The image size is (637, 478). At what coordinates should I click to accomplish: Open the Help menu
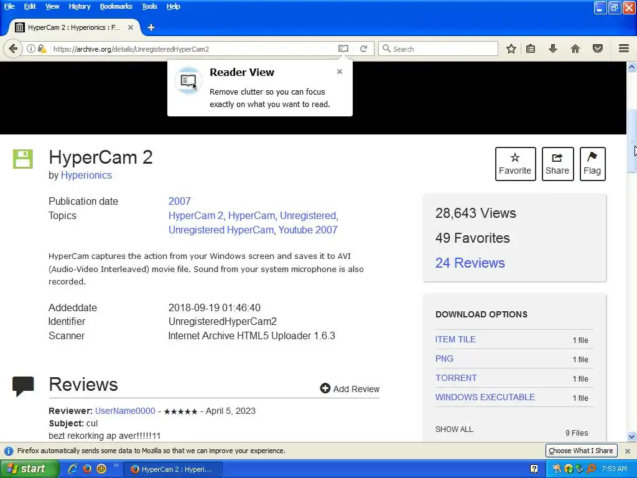tap(173, 6)
